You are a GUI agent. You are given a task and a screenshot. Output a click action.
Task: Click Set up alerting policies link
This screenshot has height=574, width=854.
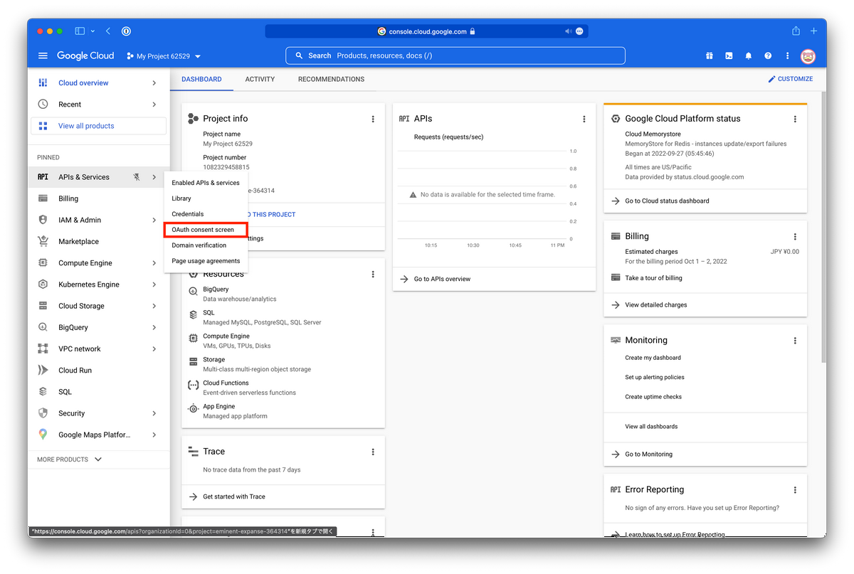click(x=655, y=377)
